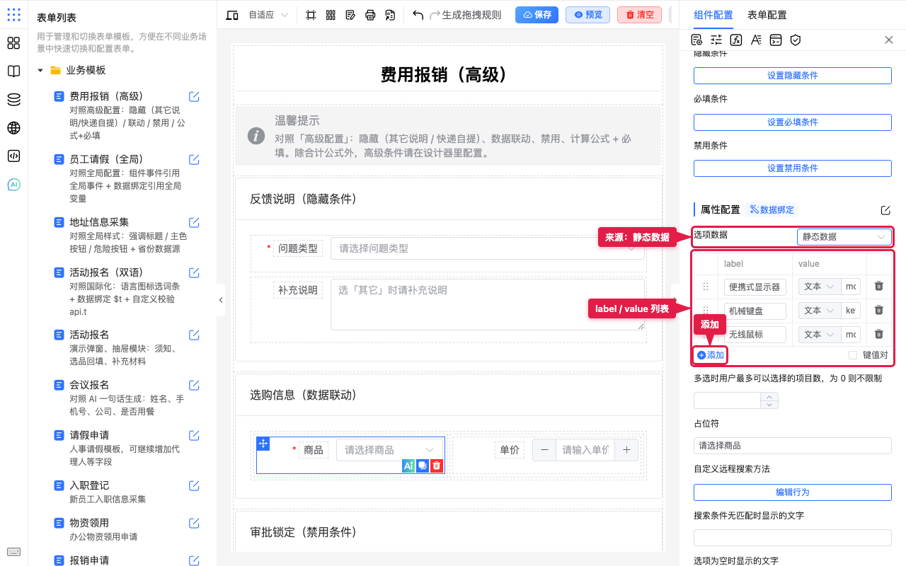The image size is (906, 566).
Task: Open the AI assistant icon in sidebar
Action: click(13, 185)
